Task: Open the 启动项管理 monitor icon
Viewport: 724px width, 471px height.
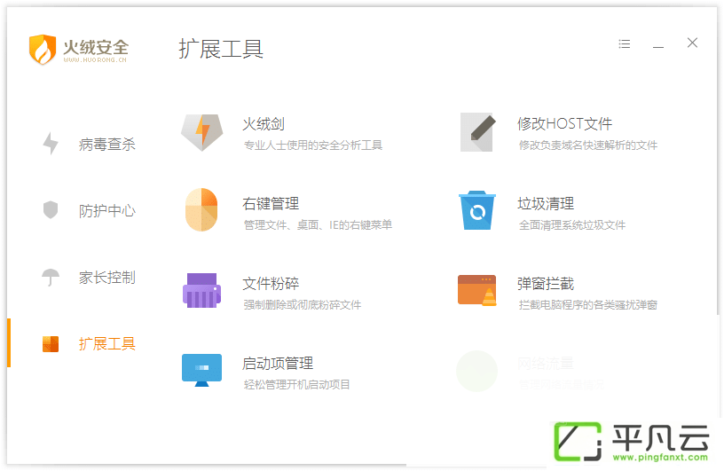Action: point(201,371)
